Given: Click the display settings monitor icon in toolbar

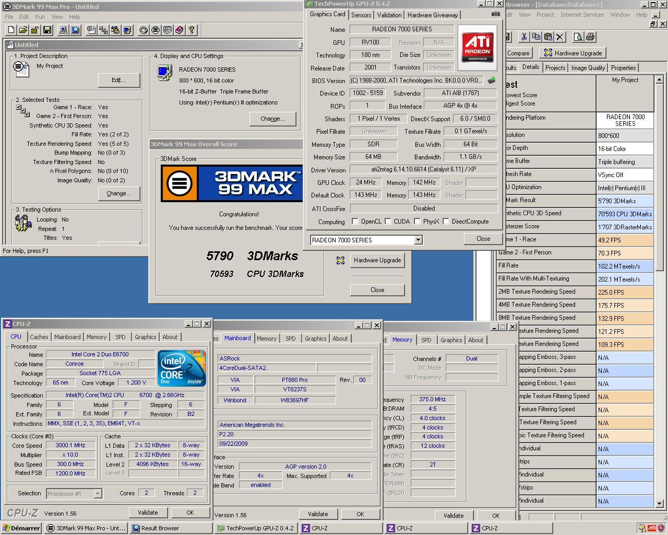Looking at the screenshot, I should point(127,30).
